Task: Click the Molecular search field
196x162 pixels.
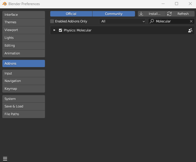Action: [171, 21]
